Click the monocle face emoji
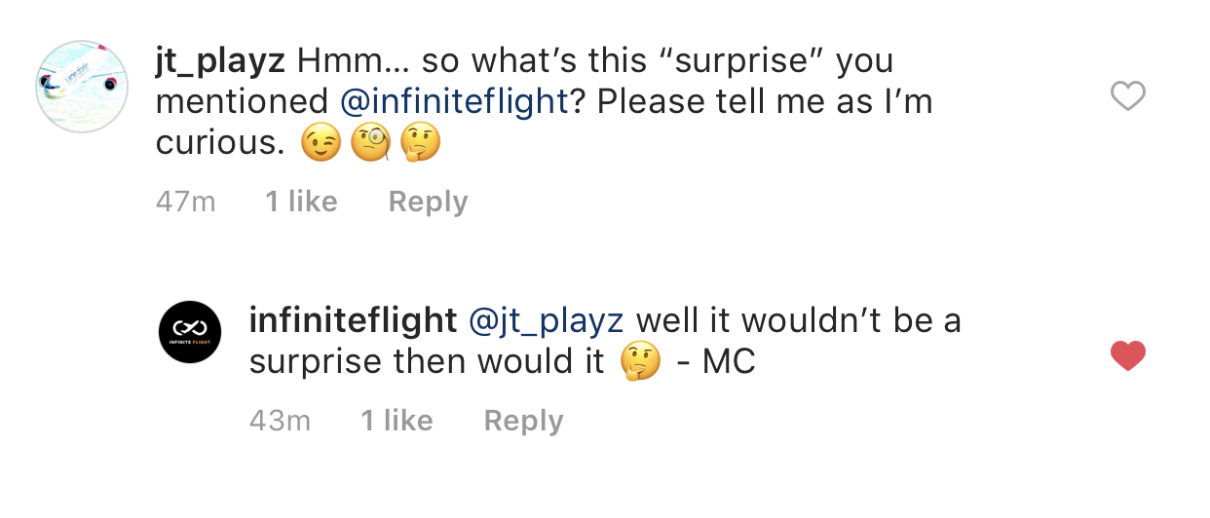Screen dimensions: 1210x518 (x=371, y=144)
